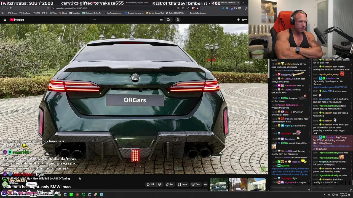Screen dimensions: 353x198
Task: Open second recommended video thumbnail with autumn trees
Action: [238, 185]
